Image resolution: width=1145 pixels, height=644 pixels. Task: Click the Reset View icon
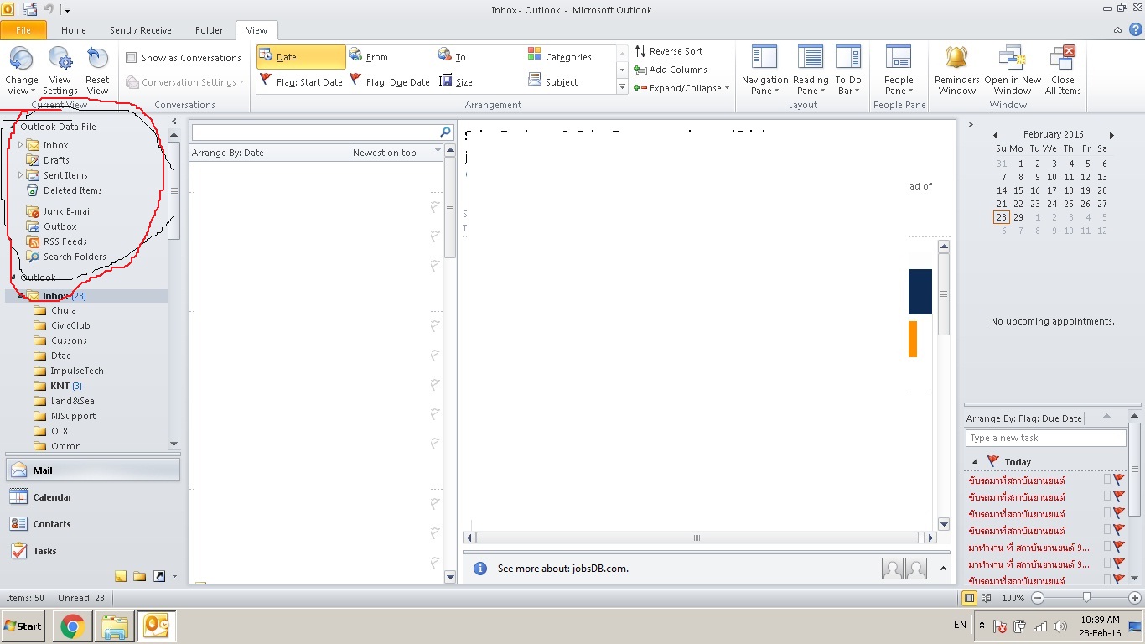click(97, 59)
